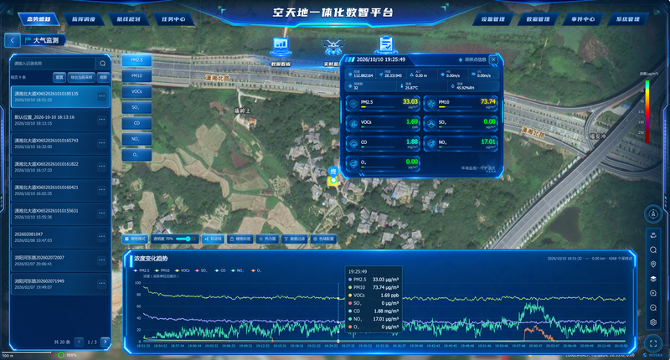Click the CO 1.88 reading card

[383, 144]
